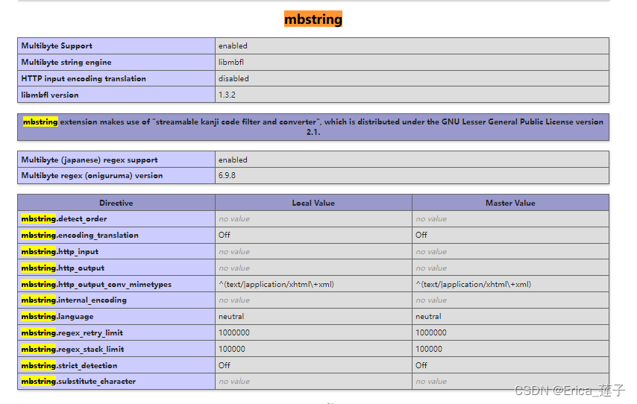The height and width of the screenshot is (404, 637).
Task: Click the GNU Lesser General Public License notice
Action: click(x=313, y=127)
